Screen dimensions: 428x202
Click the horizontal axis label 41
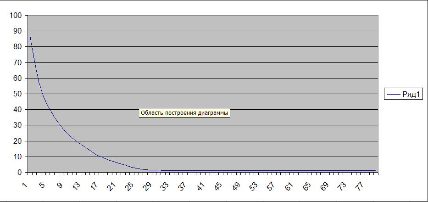tap(200, 186)
